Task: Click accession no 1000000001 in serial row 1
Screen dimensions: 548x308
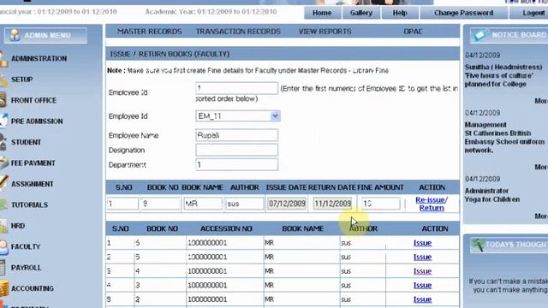Action: tap(207, 243)
